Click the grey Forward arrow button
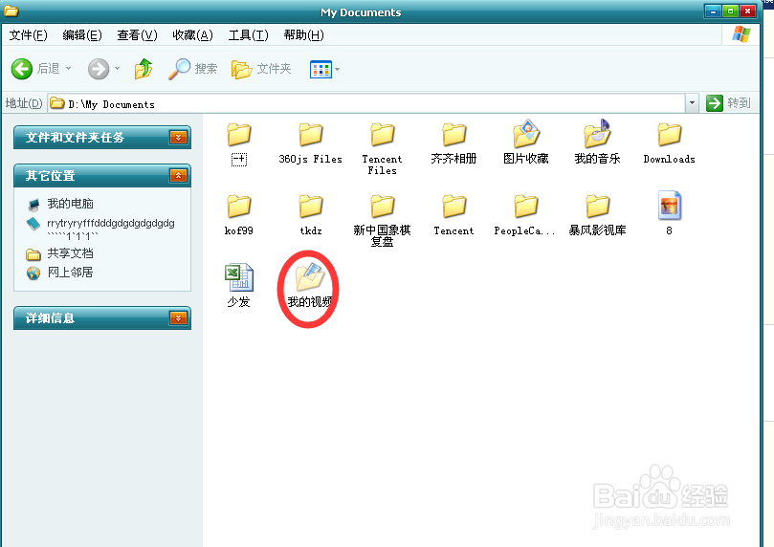The width and height of the screenshot is (774, 547). coord(99,69)
